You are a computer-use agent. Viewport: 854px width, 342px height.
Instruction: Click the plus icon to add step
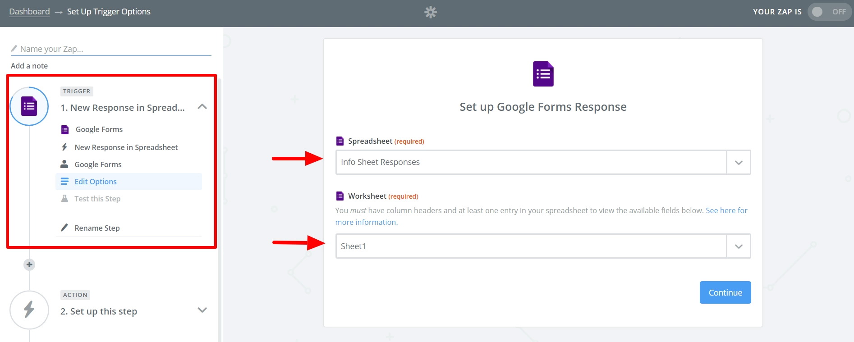pos(29,264)
